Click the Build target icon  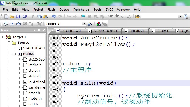(12, 24)
